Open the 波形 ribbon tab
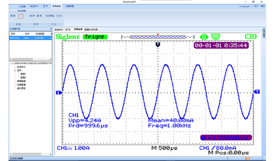The height and width of the screenshot is (161, 275). pyautogui.click(x=45, y=6)
